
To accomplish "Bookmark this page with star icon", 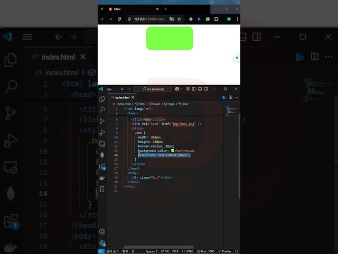I will tap(179, 19).
